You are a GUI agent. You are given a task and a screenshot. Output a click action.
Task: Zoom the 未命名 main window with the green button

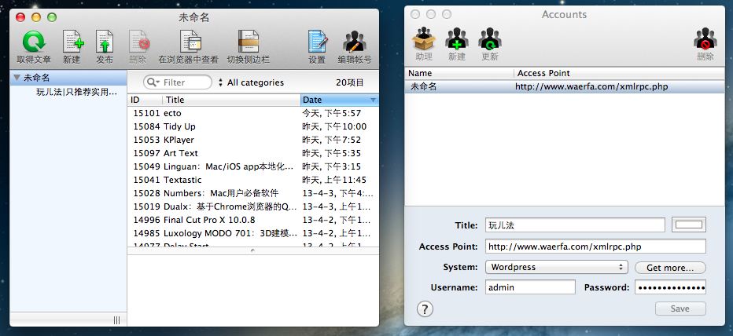click(x=52, y=17)
